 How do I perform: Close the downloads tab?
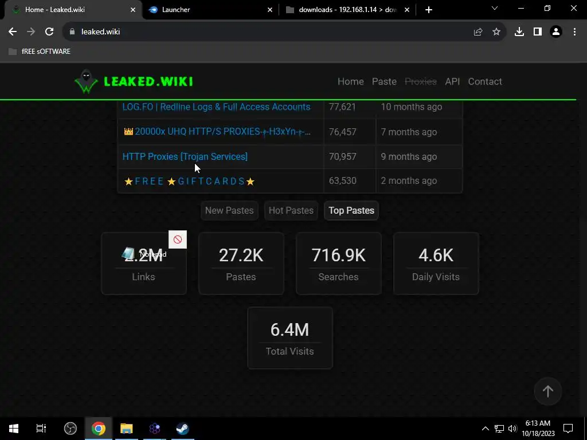(407, 10)
